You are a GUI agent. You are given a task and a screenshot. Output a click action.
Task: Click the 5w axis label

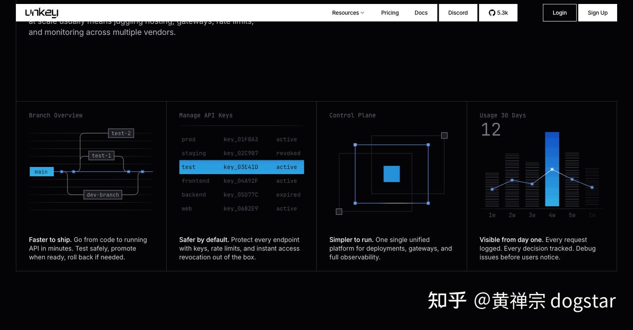(572, 215)
